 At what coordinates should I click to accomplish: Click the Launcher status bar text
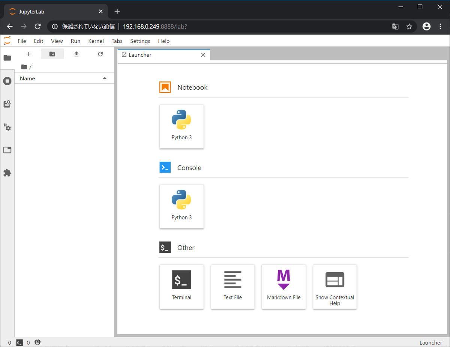coord(430,342)
